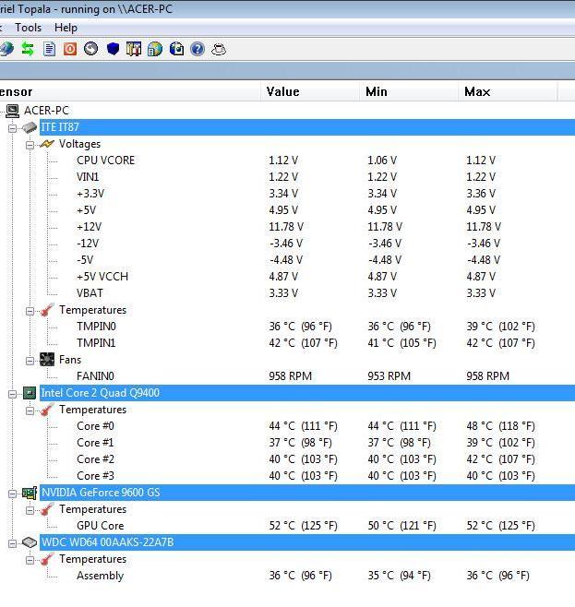Screen dimensions: 575x607
Task: Select the +5V VCCH sensor label
Action: tap(102, 277)
